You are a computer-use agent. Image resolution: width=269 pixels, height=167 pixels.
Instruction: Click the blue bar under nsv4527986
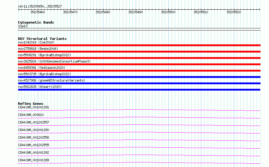(x=139, y=83)
